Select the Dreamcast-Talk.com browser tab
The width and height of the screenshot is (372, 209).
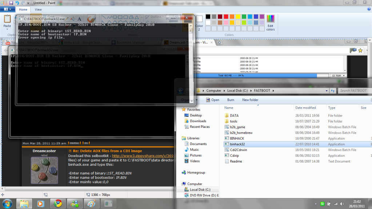tap(189, 43)
